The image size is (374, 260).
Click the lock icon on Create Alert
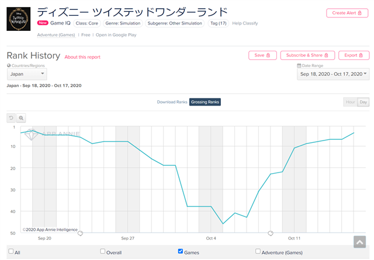click(x=360, y=13)
